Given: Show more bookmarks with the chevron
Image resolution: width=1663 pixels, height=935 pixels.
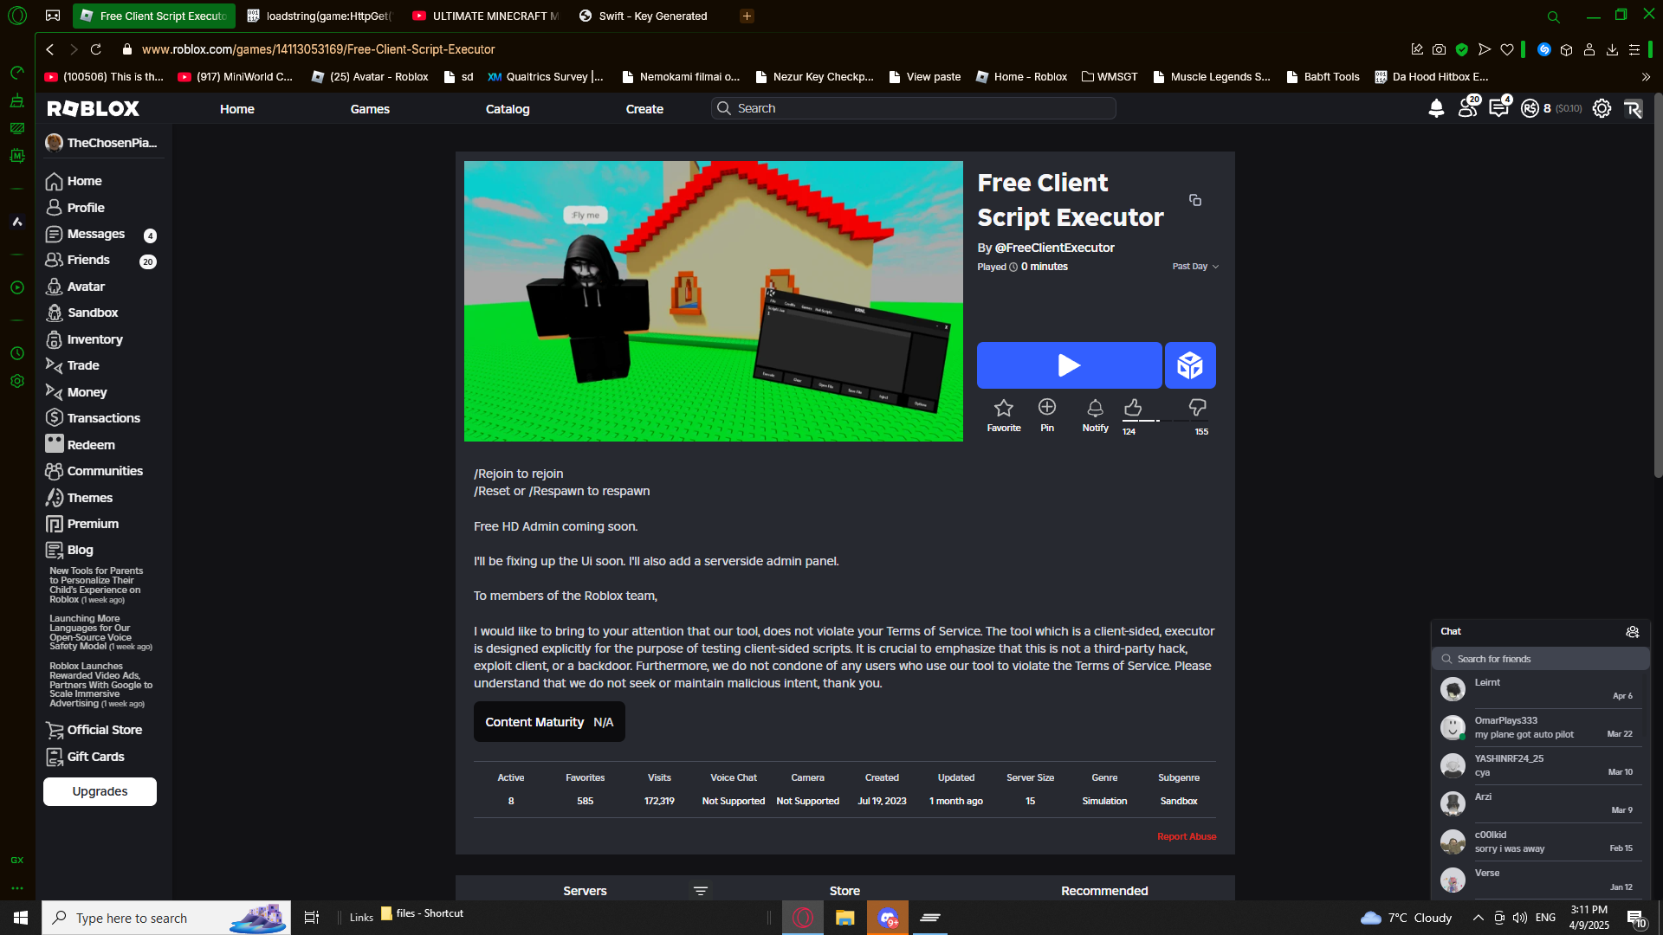Looking at the screenshot, I should click(1646, 77).
